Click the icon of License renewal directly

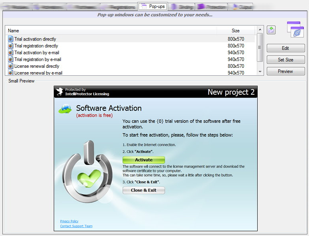(x=11, y=66)
